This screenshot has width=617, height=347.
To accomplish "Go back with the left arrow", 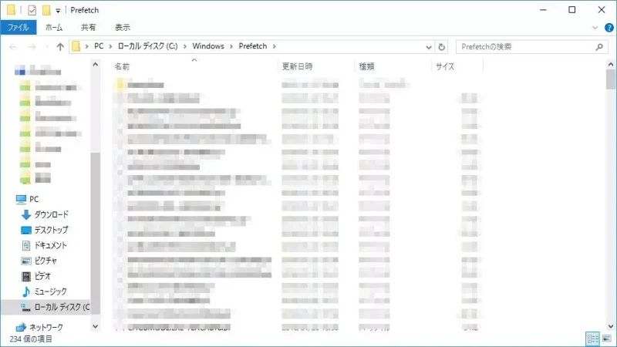I will [13, 47].
